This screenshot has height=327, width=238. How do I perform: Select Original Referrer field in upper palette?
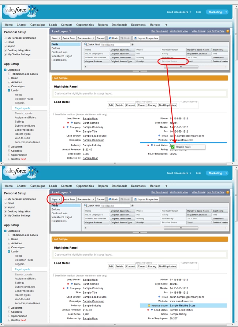[97, 62]
